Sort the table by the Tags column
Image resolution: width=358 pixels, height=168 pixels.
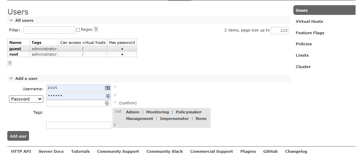tap(36, 43)
